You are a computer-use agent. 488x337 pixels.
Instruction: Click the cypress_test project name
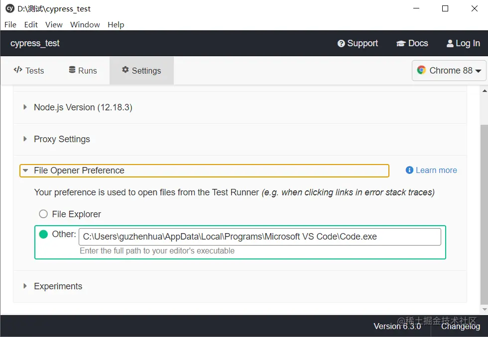click(x=35, y=43)
